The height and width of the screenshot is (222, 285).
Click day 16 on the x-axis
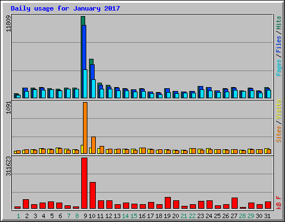pyautogui.click(x=142, y=216)
